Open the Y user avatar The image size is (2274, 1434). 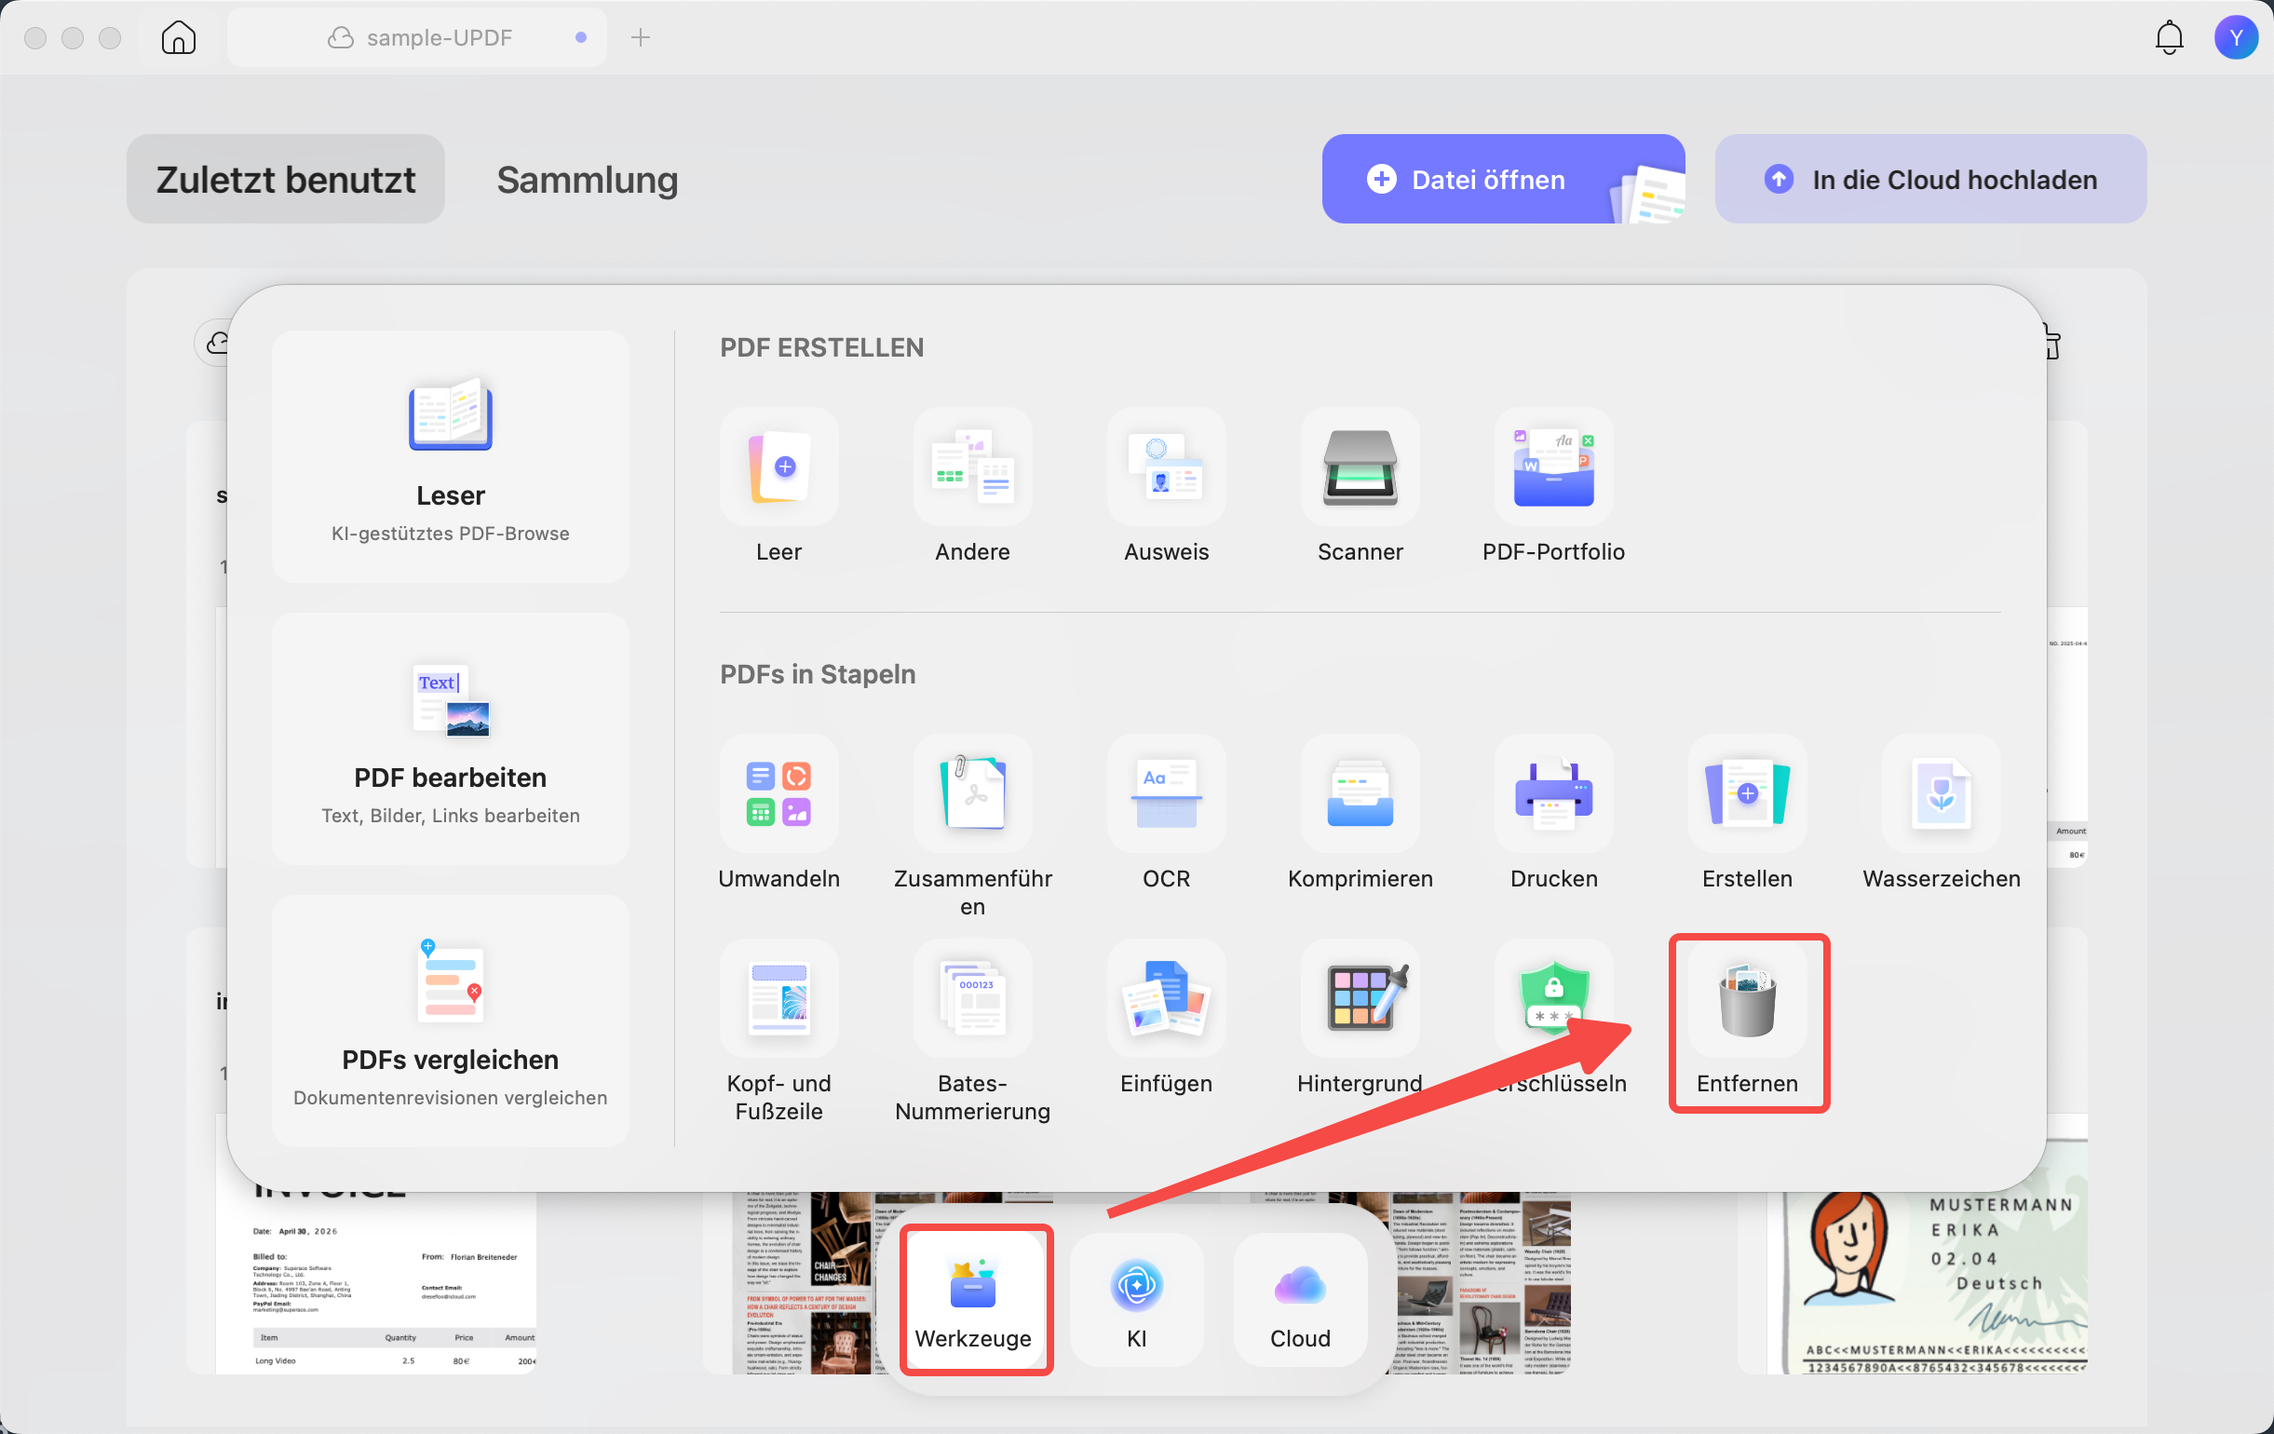point(2236,38)
